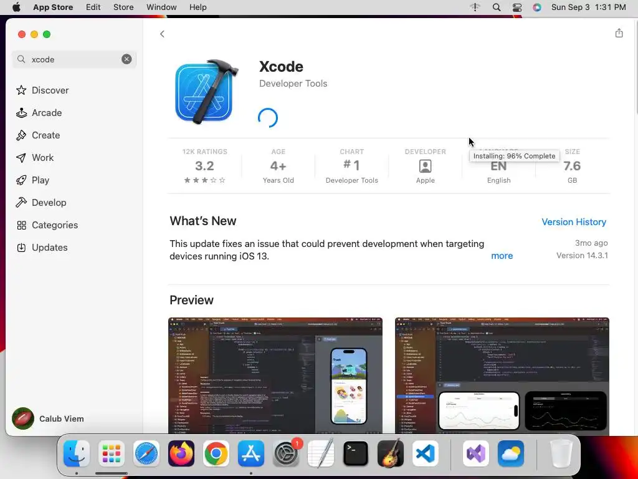Click the Chart #1 Developer Tools badge

pos(351,166)
